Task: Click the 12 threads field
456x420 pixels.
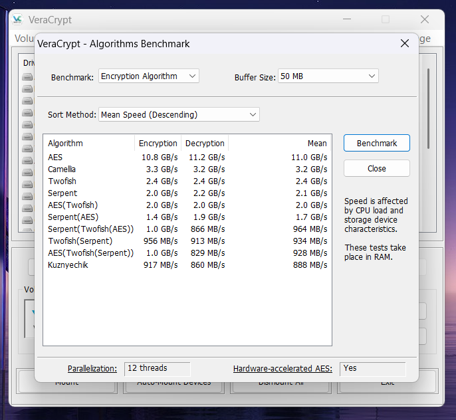Action: point(157,369)
